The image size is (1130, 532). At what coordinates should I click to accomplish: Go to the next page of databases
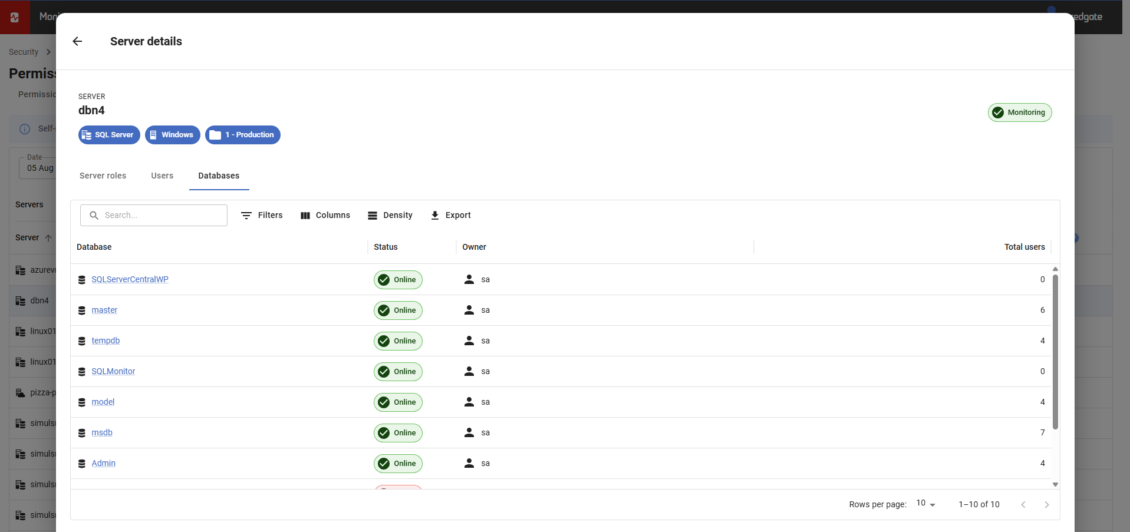(x=1047, y=504)
